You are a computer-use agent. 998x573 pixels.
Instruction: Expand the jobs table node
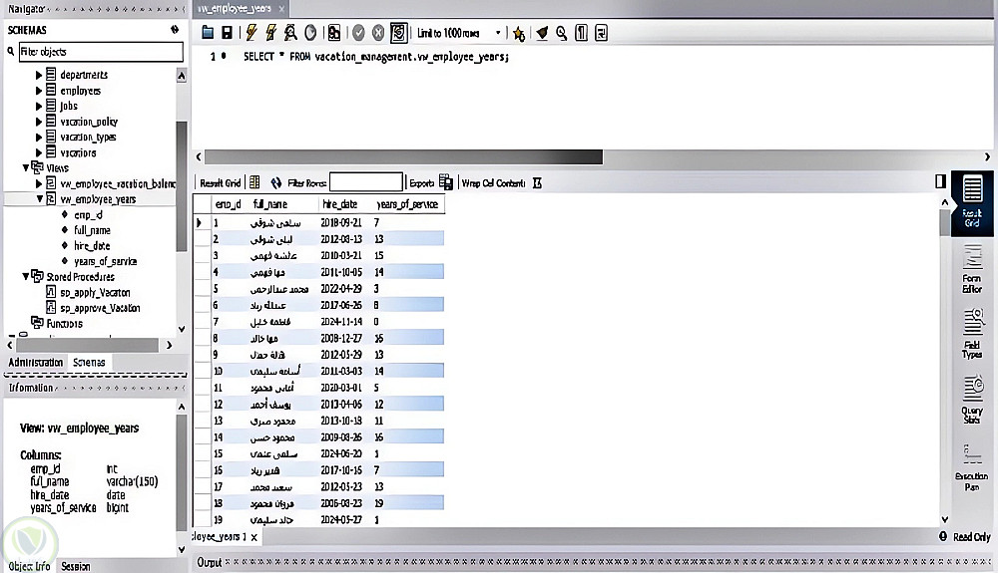pyautogui.click(x=39, y=106)
